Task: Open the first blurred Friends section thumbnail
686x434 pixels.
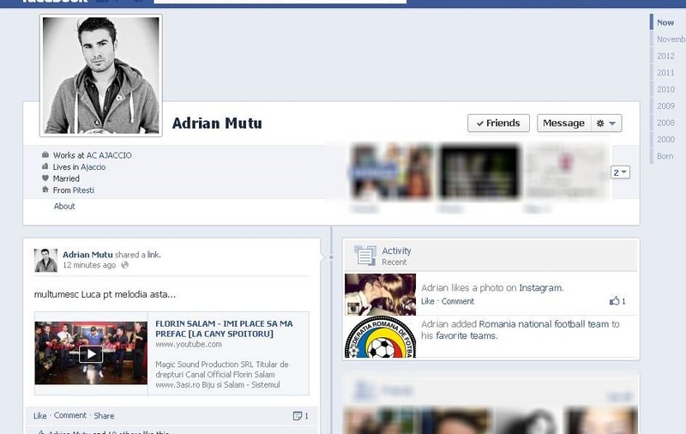Action: coord(392,172)
